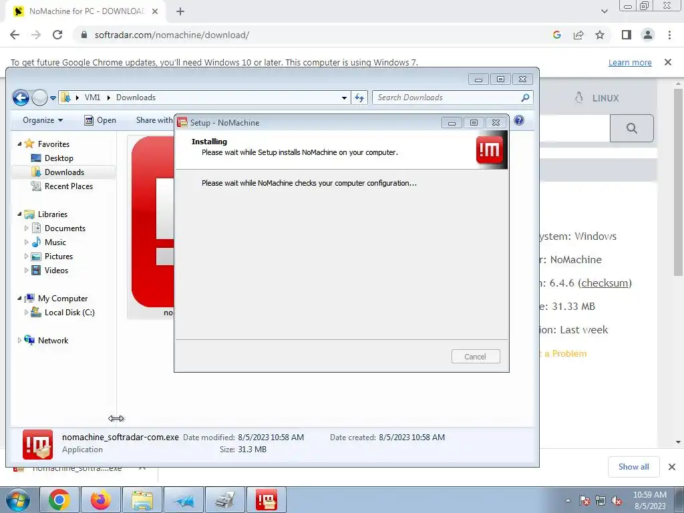Viewport: 684px width, 513px height.
Task: Expand the Videos library
Action: [26, 270]
